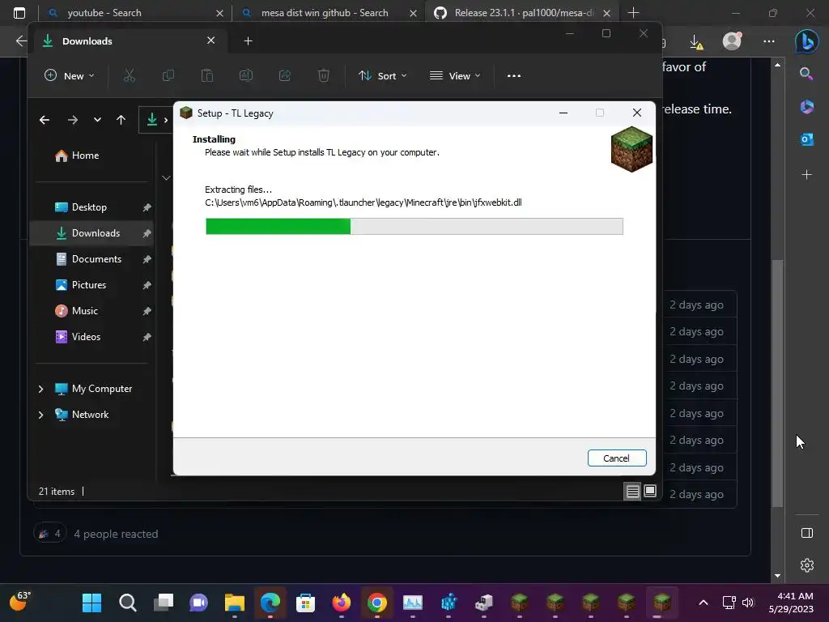Image resolution: width=829 pixels, height=622 pixels.
Task: Minimize the Setup - TL Legacy window
Action: 563,113
